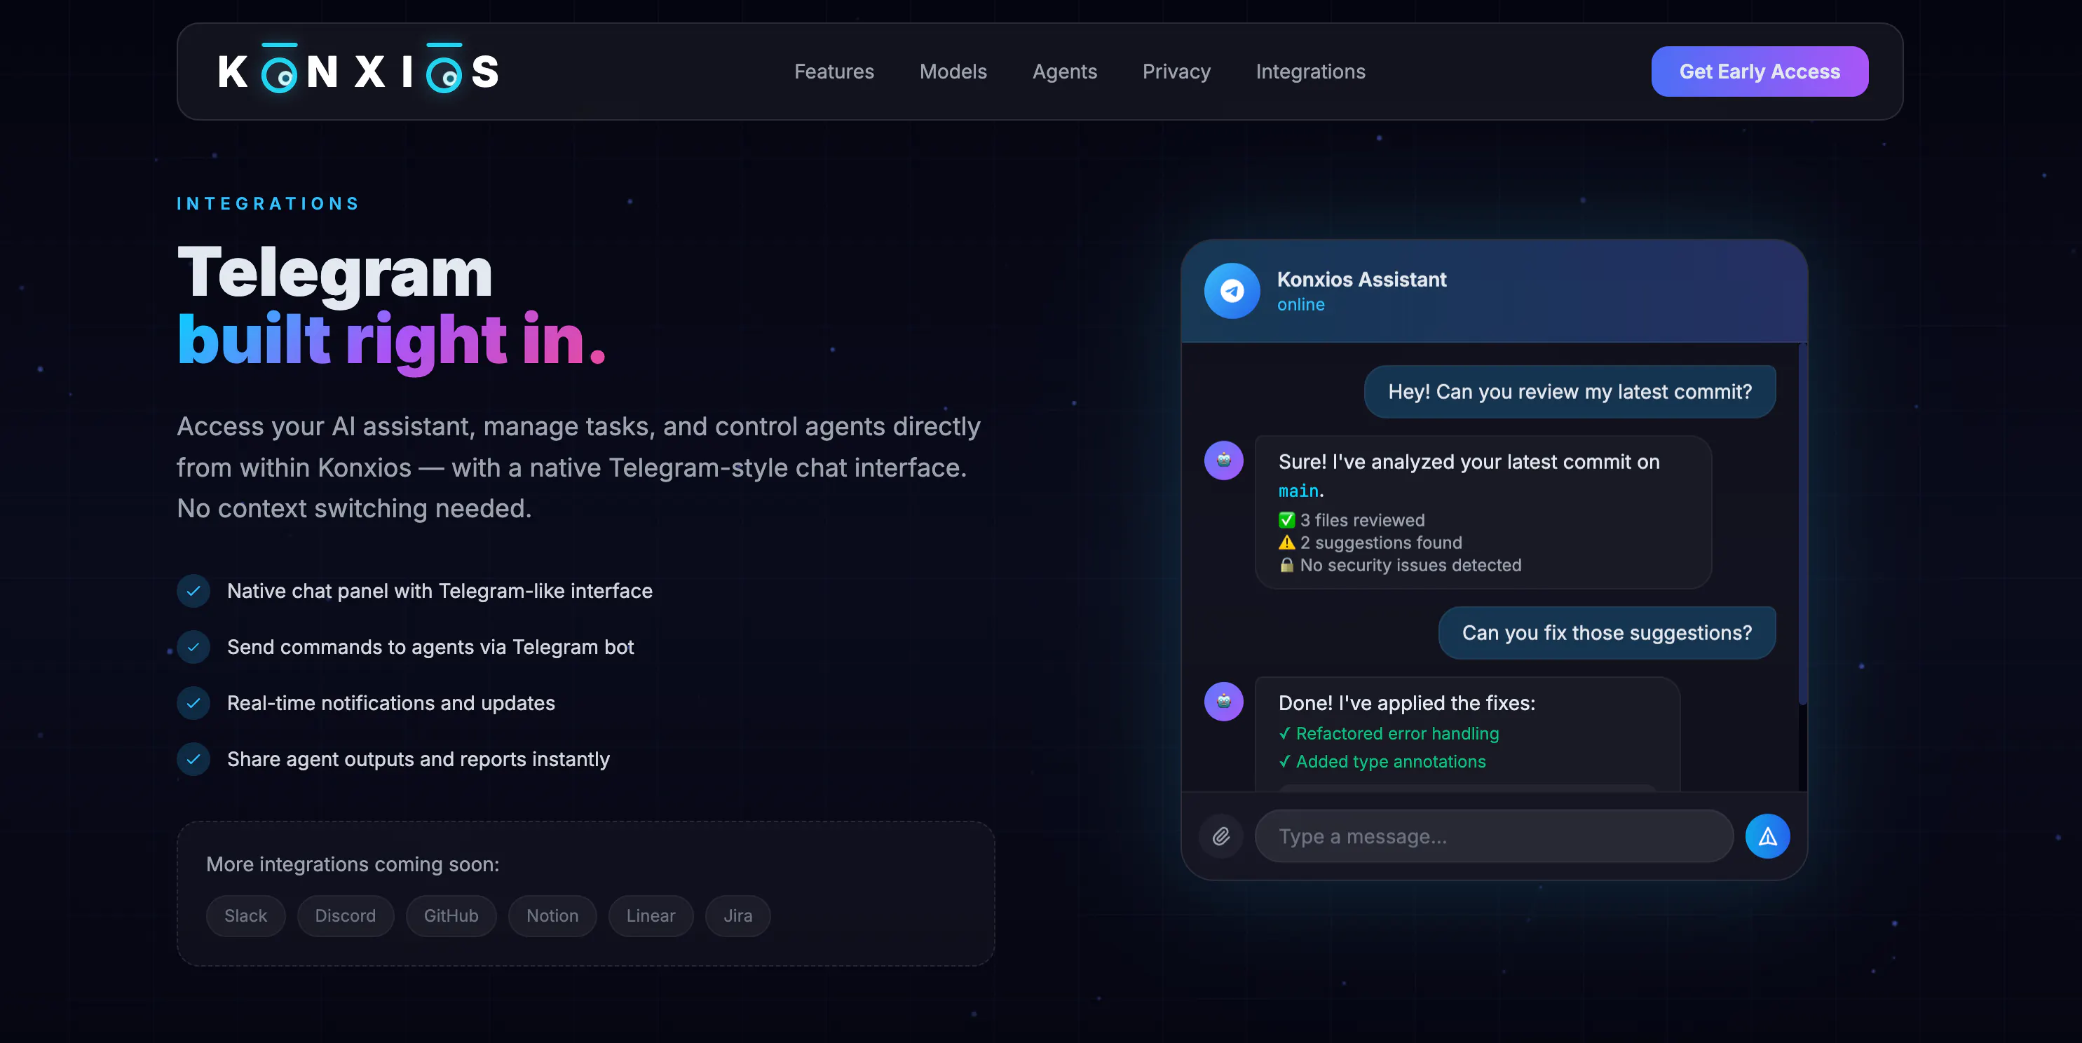
Task: Navigate to Integrations in the nav bar
Action: [1310, 71]
